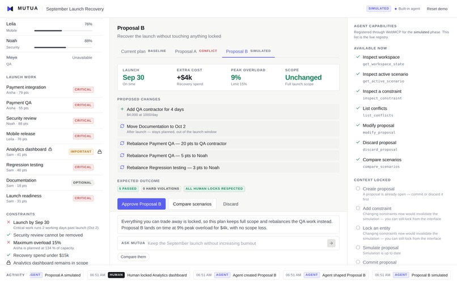Click the checkmark beside List conflicts

click(358, 108)
